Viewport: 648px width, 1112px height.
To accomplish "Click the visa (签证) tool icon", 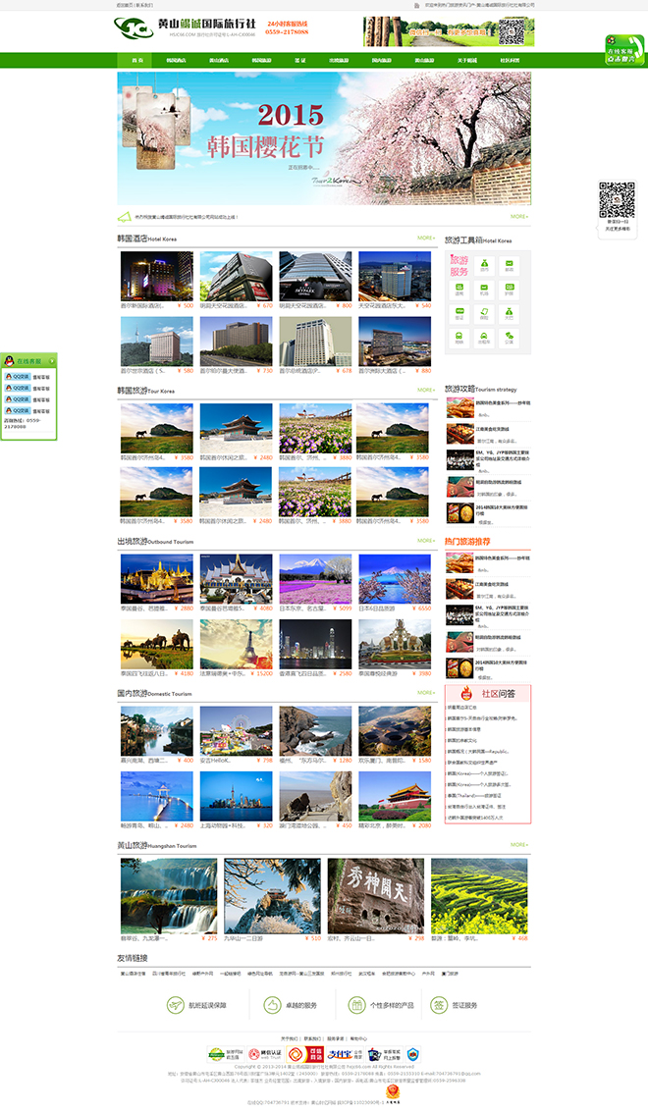I will pyautogui.click(x=459, y=312).
